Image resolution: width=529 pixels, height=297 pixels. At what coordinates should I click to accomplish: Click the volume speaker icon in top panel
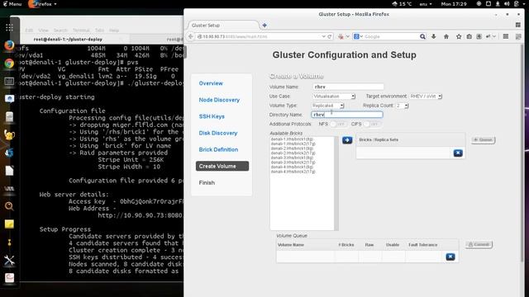(507, 4)
